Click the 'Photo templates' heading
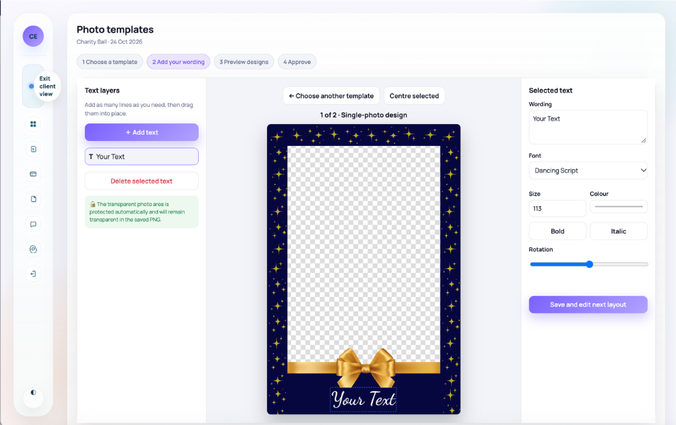This screenshot has width=676, height=425. point(115,29)
